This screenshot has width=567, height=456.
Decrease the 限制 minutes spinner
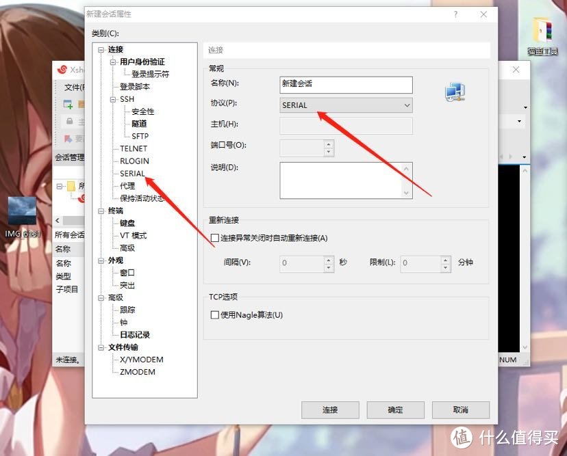coord(446,267)
